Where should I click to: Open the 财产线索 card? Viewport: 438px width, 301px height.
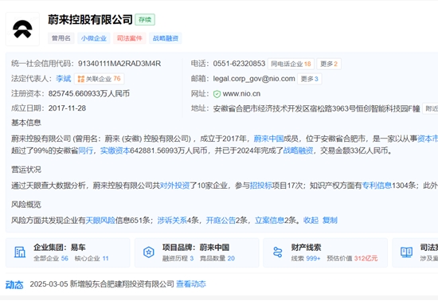tap(326, 252)
